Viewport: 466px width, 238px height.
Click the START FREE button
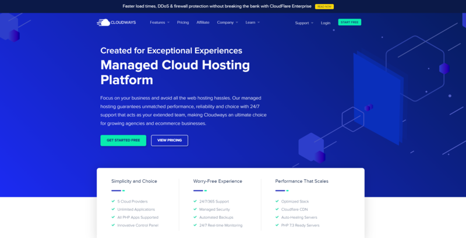click(349, 22)
